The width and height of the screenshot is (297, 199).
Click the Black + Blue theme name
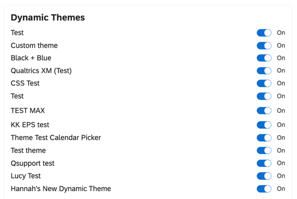pos(31,58)
